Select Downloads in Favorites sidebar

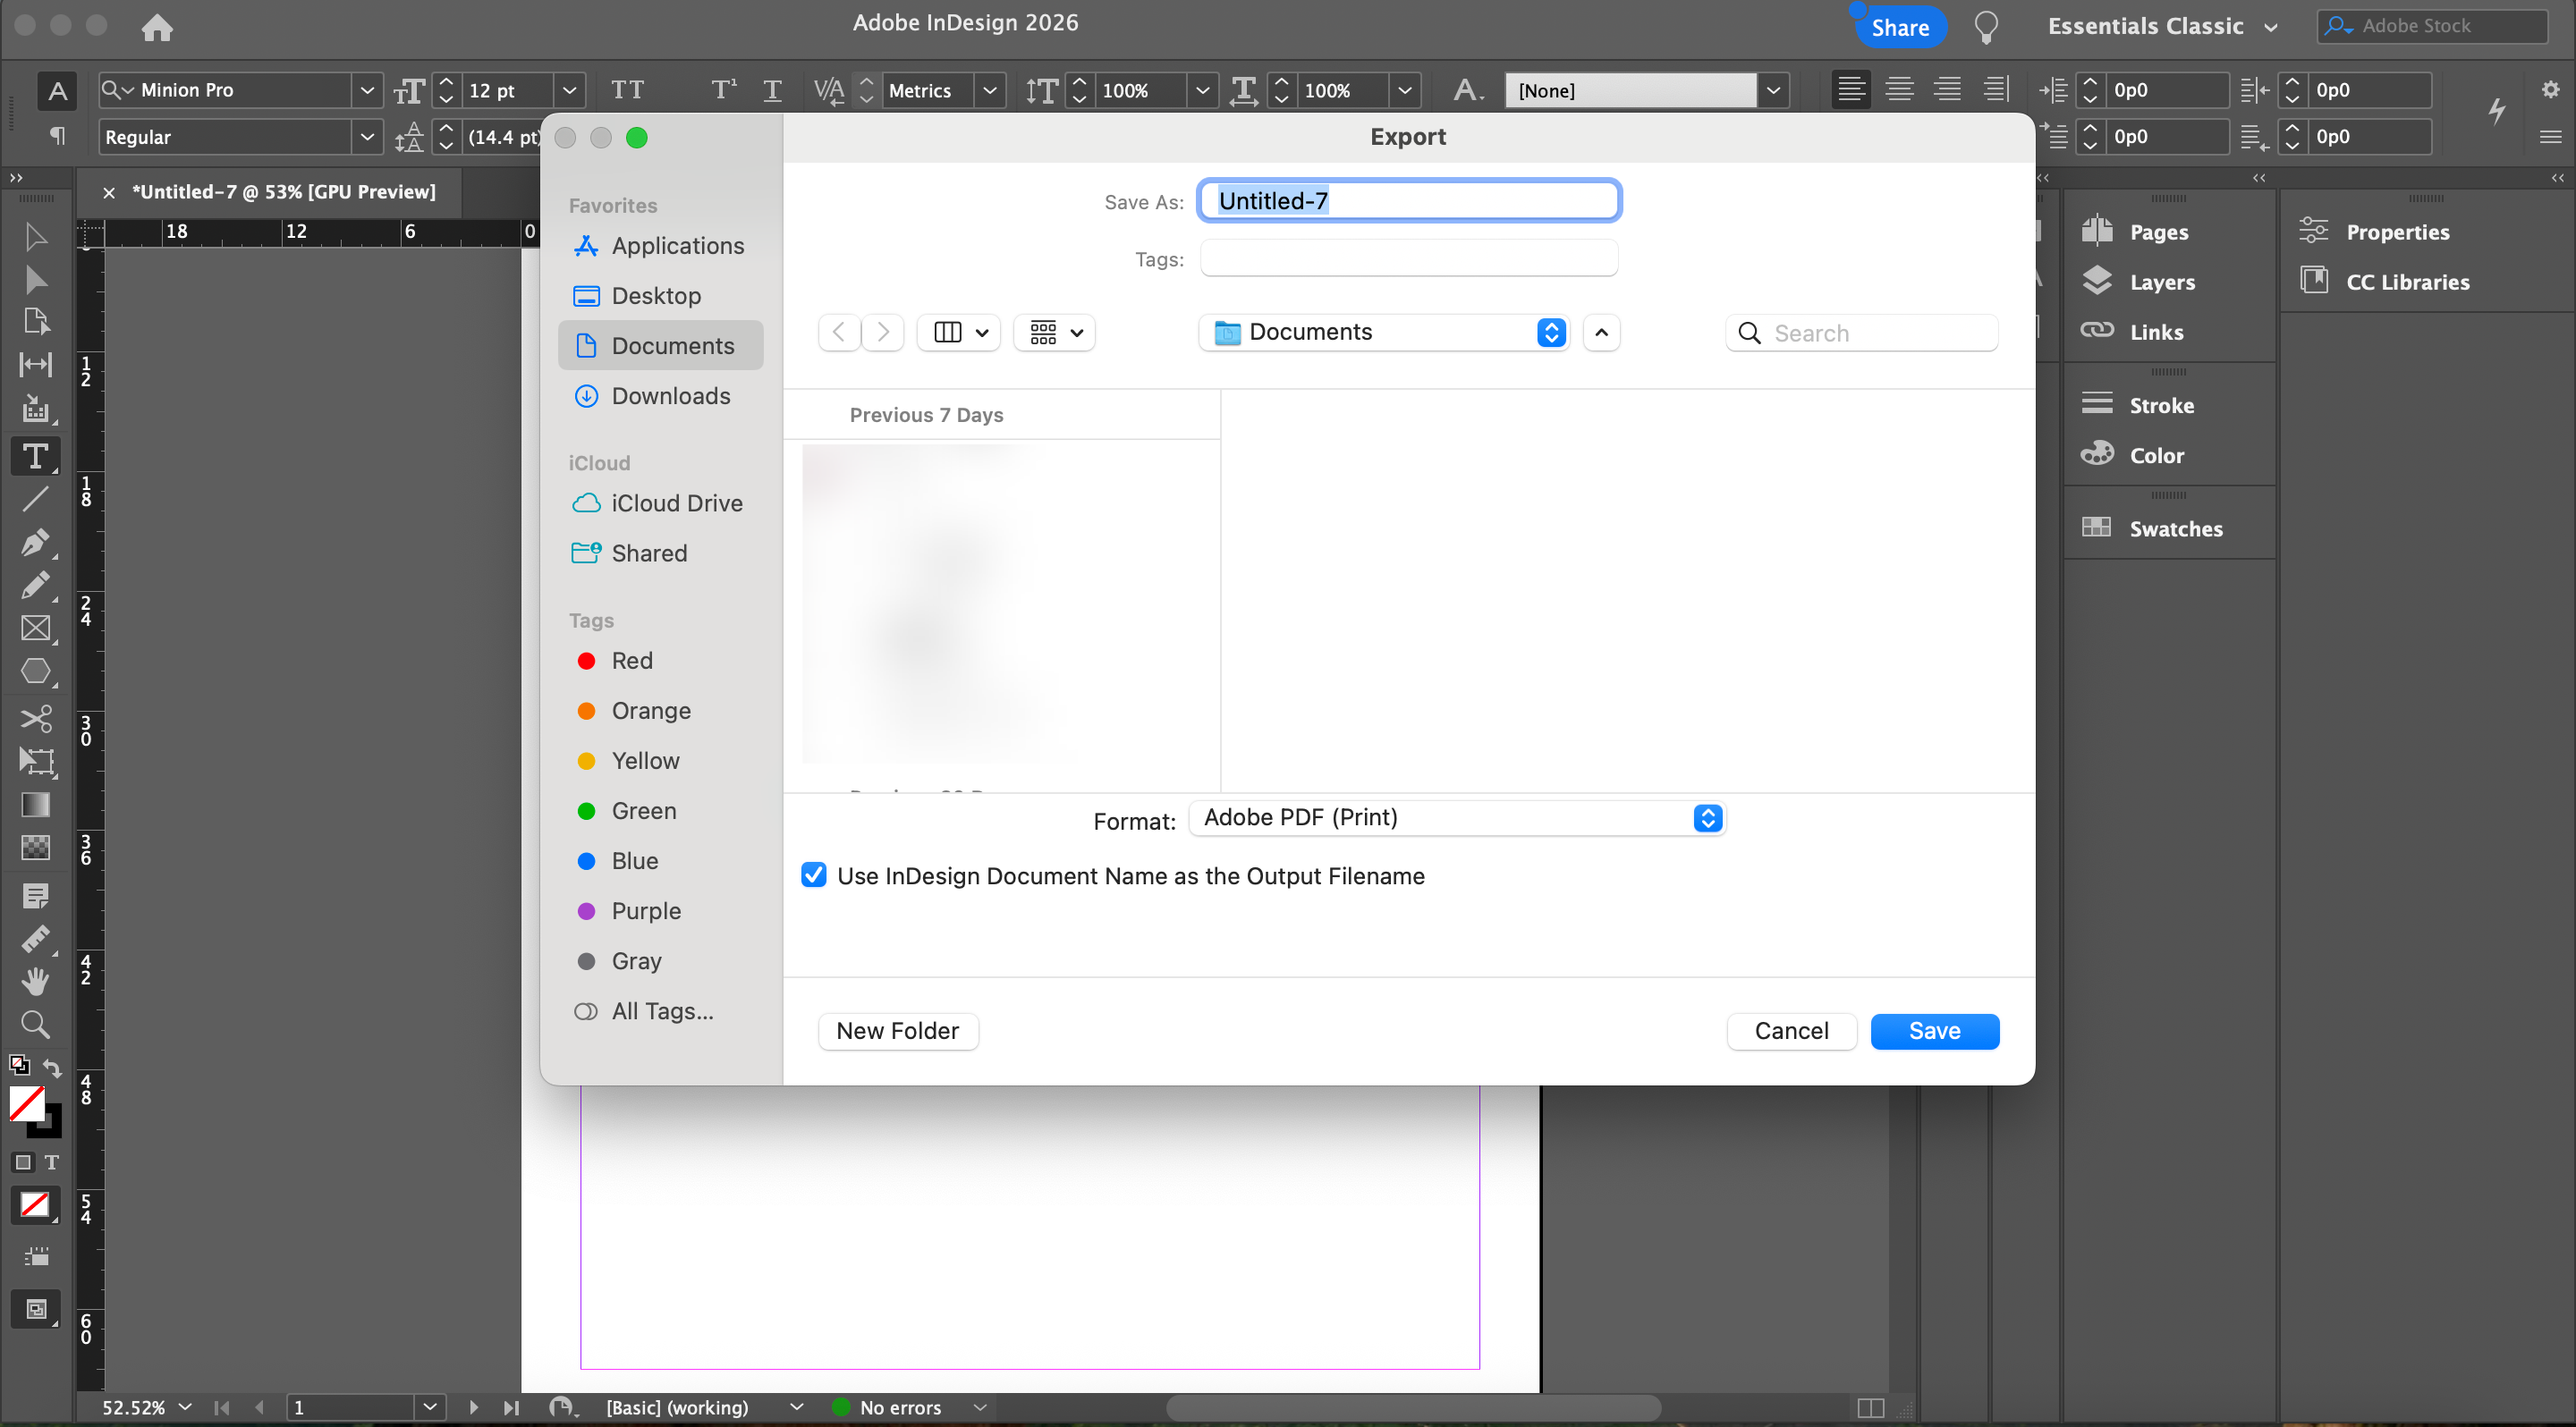tap(670, 396)
